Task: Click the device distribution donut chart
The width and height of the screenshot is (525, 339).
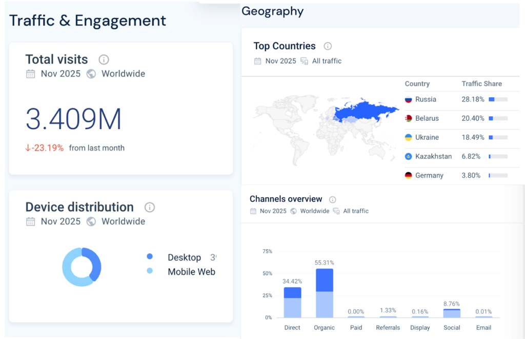Action: 82,267
